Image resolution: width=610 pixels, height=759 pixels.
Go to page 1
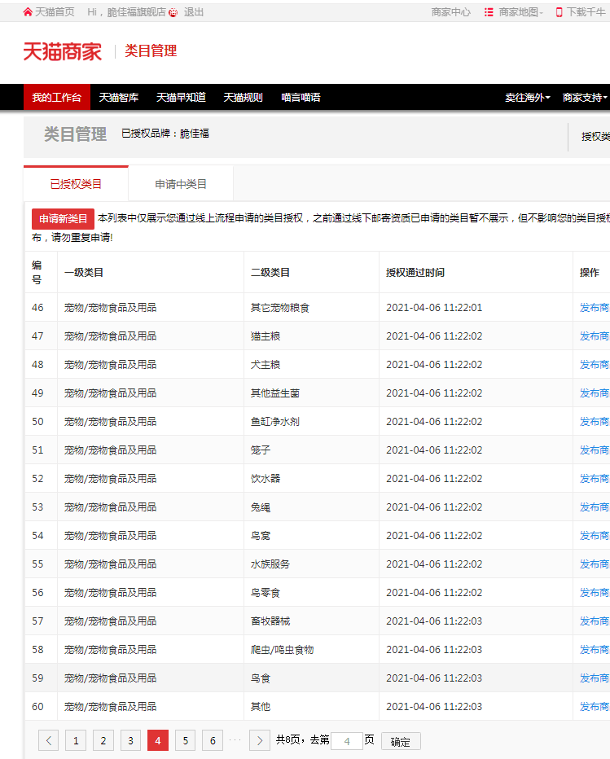76,740
